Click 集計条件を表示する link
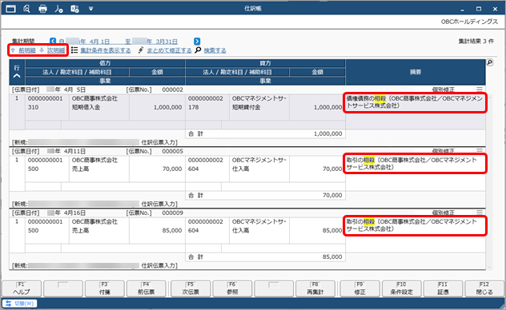Image resolution: width=506 pixels, height=310 pixels. (x=106, y=50)
